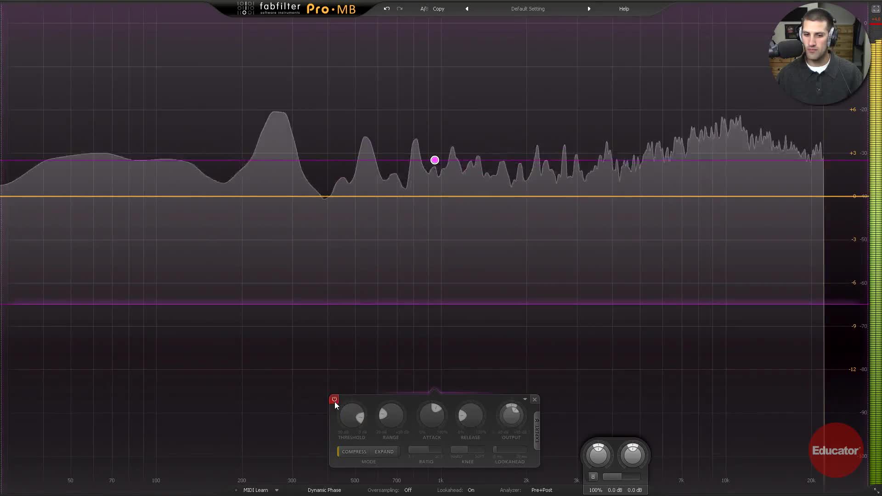Open the band options dropdown arrow
Viewport: 882px width, 496px height.
(525, 399)
